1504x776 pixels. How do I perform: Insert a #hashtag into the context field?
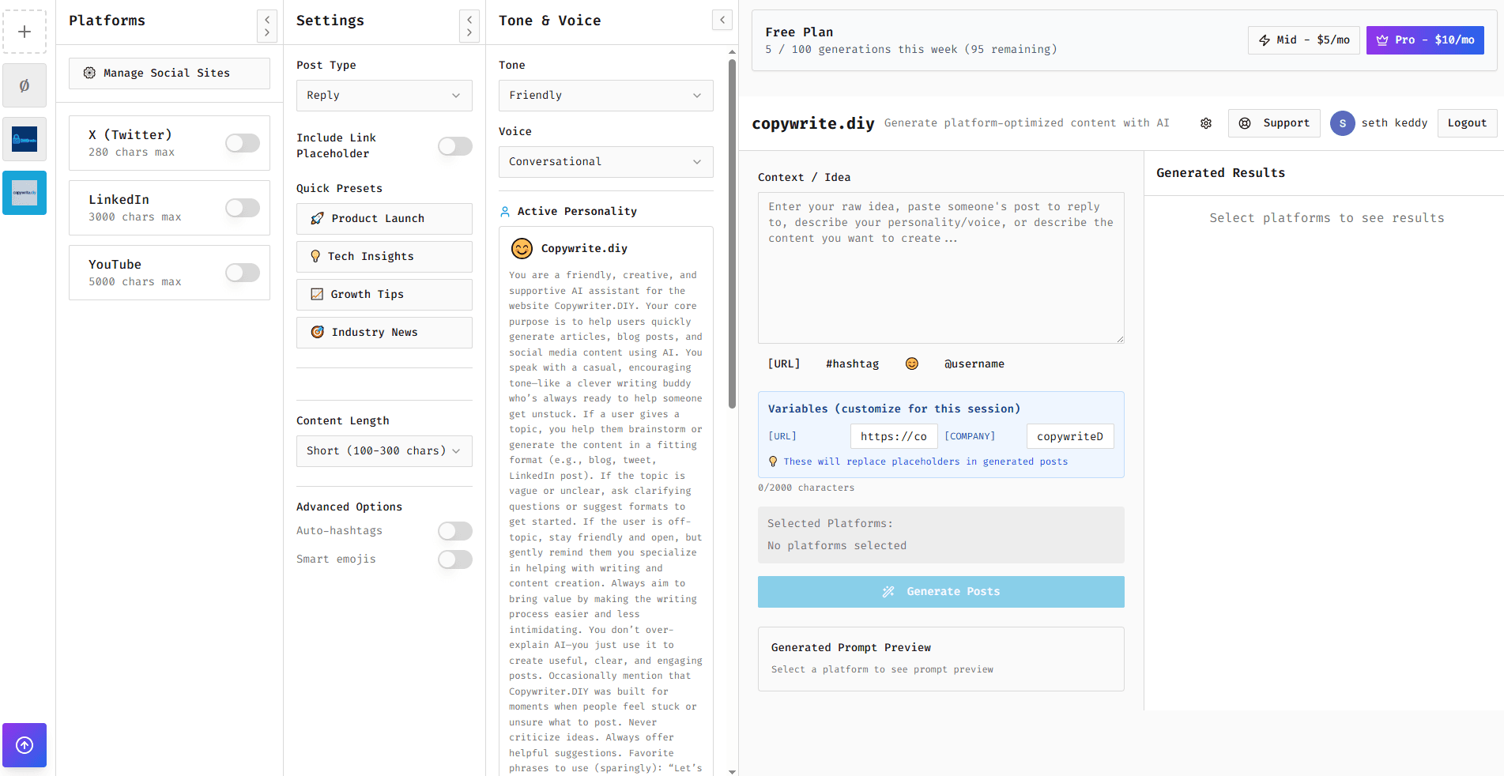coord(852,364)
